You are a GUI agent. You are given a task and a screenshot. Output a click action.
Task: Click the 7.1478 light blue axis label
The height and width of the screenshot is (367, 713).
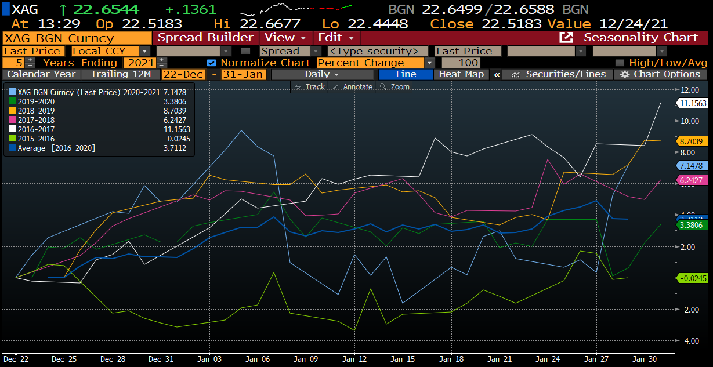click(693, 166)
